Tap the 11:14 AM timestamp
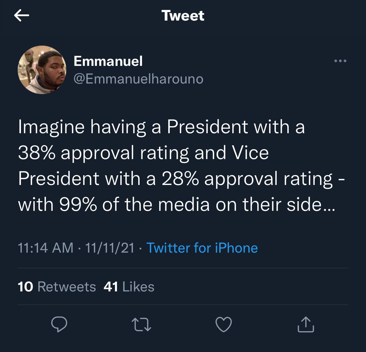This screenshot has height=352, width=366. (x=46, y=248)
